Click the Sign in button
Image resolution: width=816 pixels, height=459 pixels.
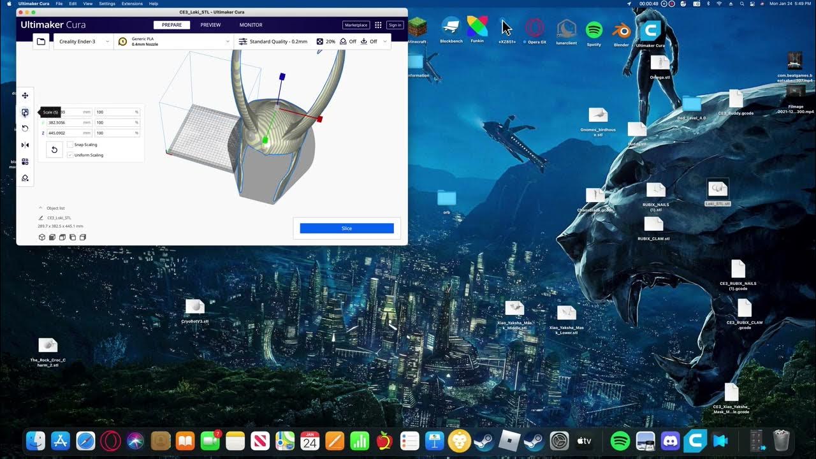point(395,25)
